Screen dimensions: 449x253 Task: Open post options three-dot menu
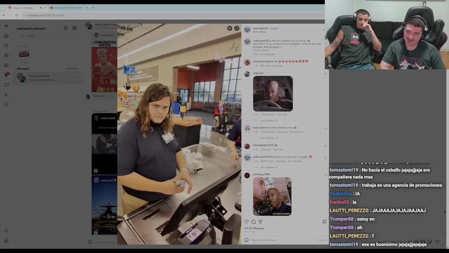323,30
